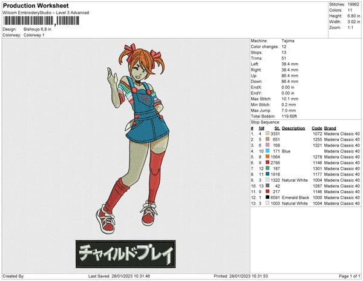Viewport: 363px width, 281px height.
Task: Click the Height value 6.80 in
Action: (353, 16)
